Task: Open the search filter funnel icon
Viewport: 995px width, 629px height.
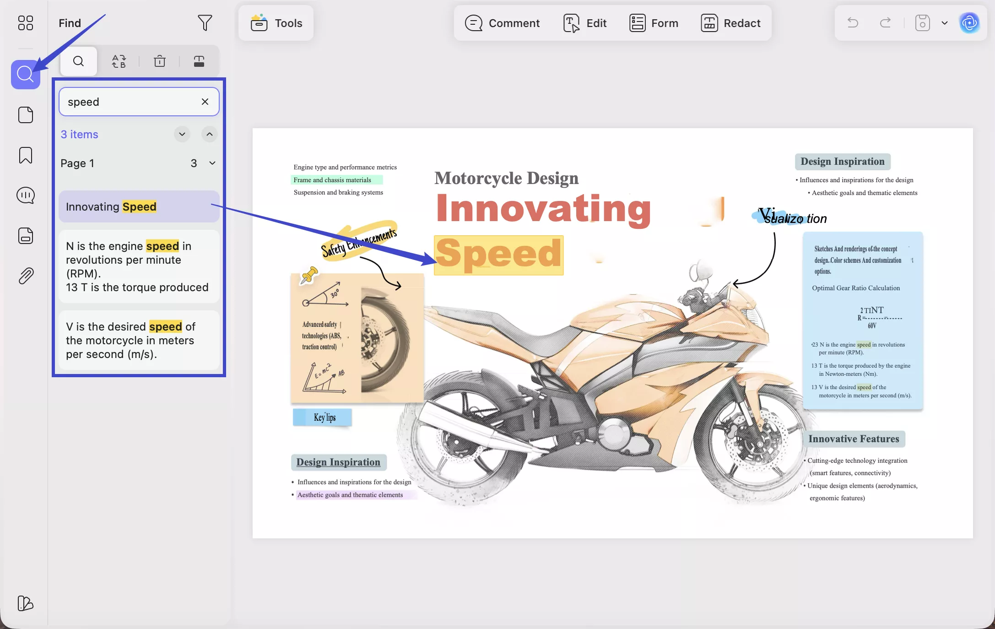Action: (205, 23)
